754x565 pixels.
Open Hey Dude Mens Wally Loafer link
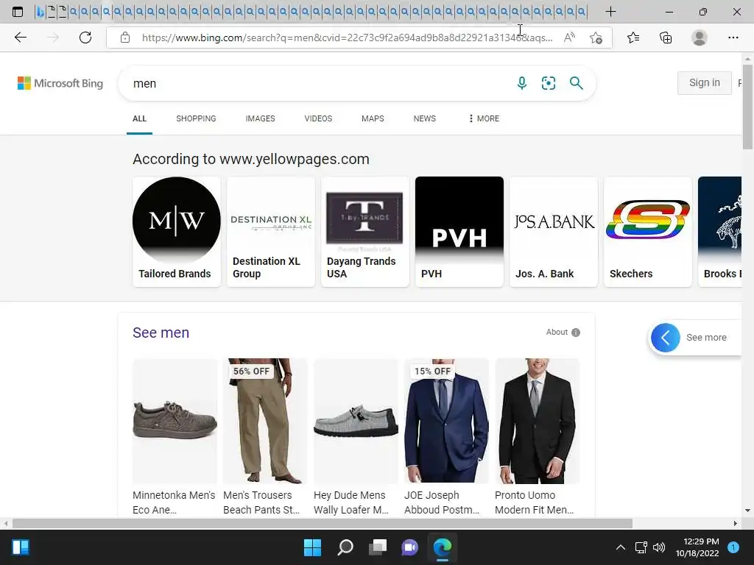tap(351, 502)
